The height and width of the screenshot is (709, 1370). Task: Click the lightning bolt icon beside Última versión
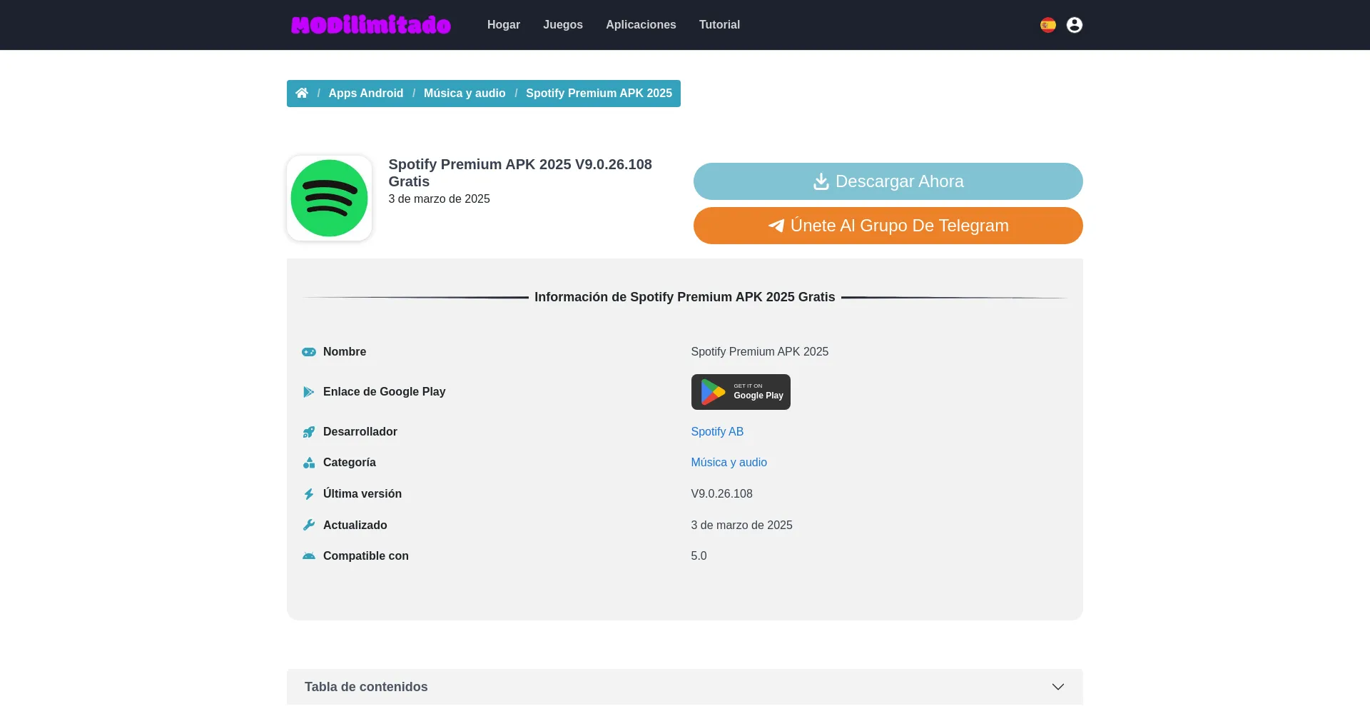[308, 494]
